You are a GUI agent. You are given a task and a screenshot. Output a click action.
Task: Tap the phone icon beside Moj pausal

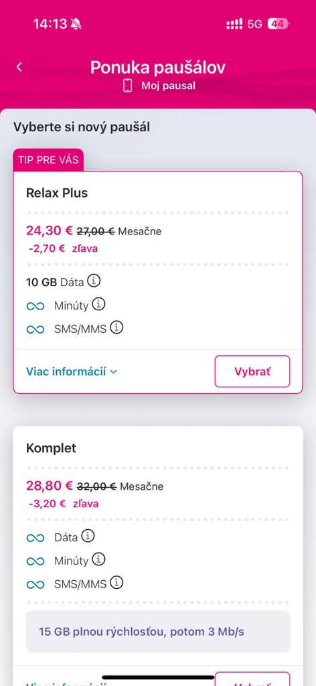tap(128, 85)
